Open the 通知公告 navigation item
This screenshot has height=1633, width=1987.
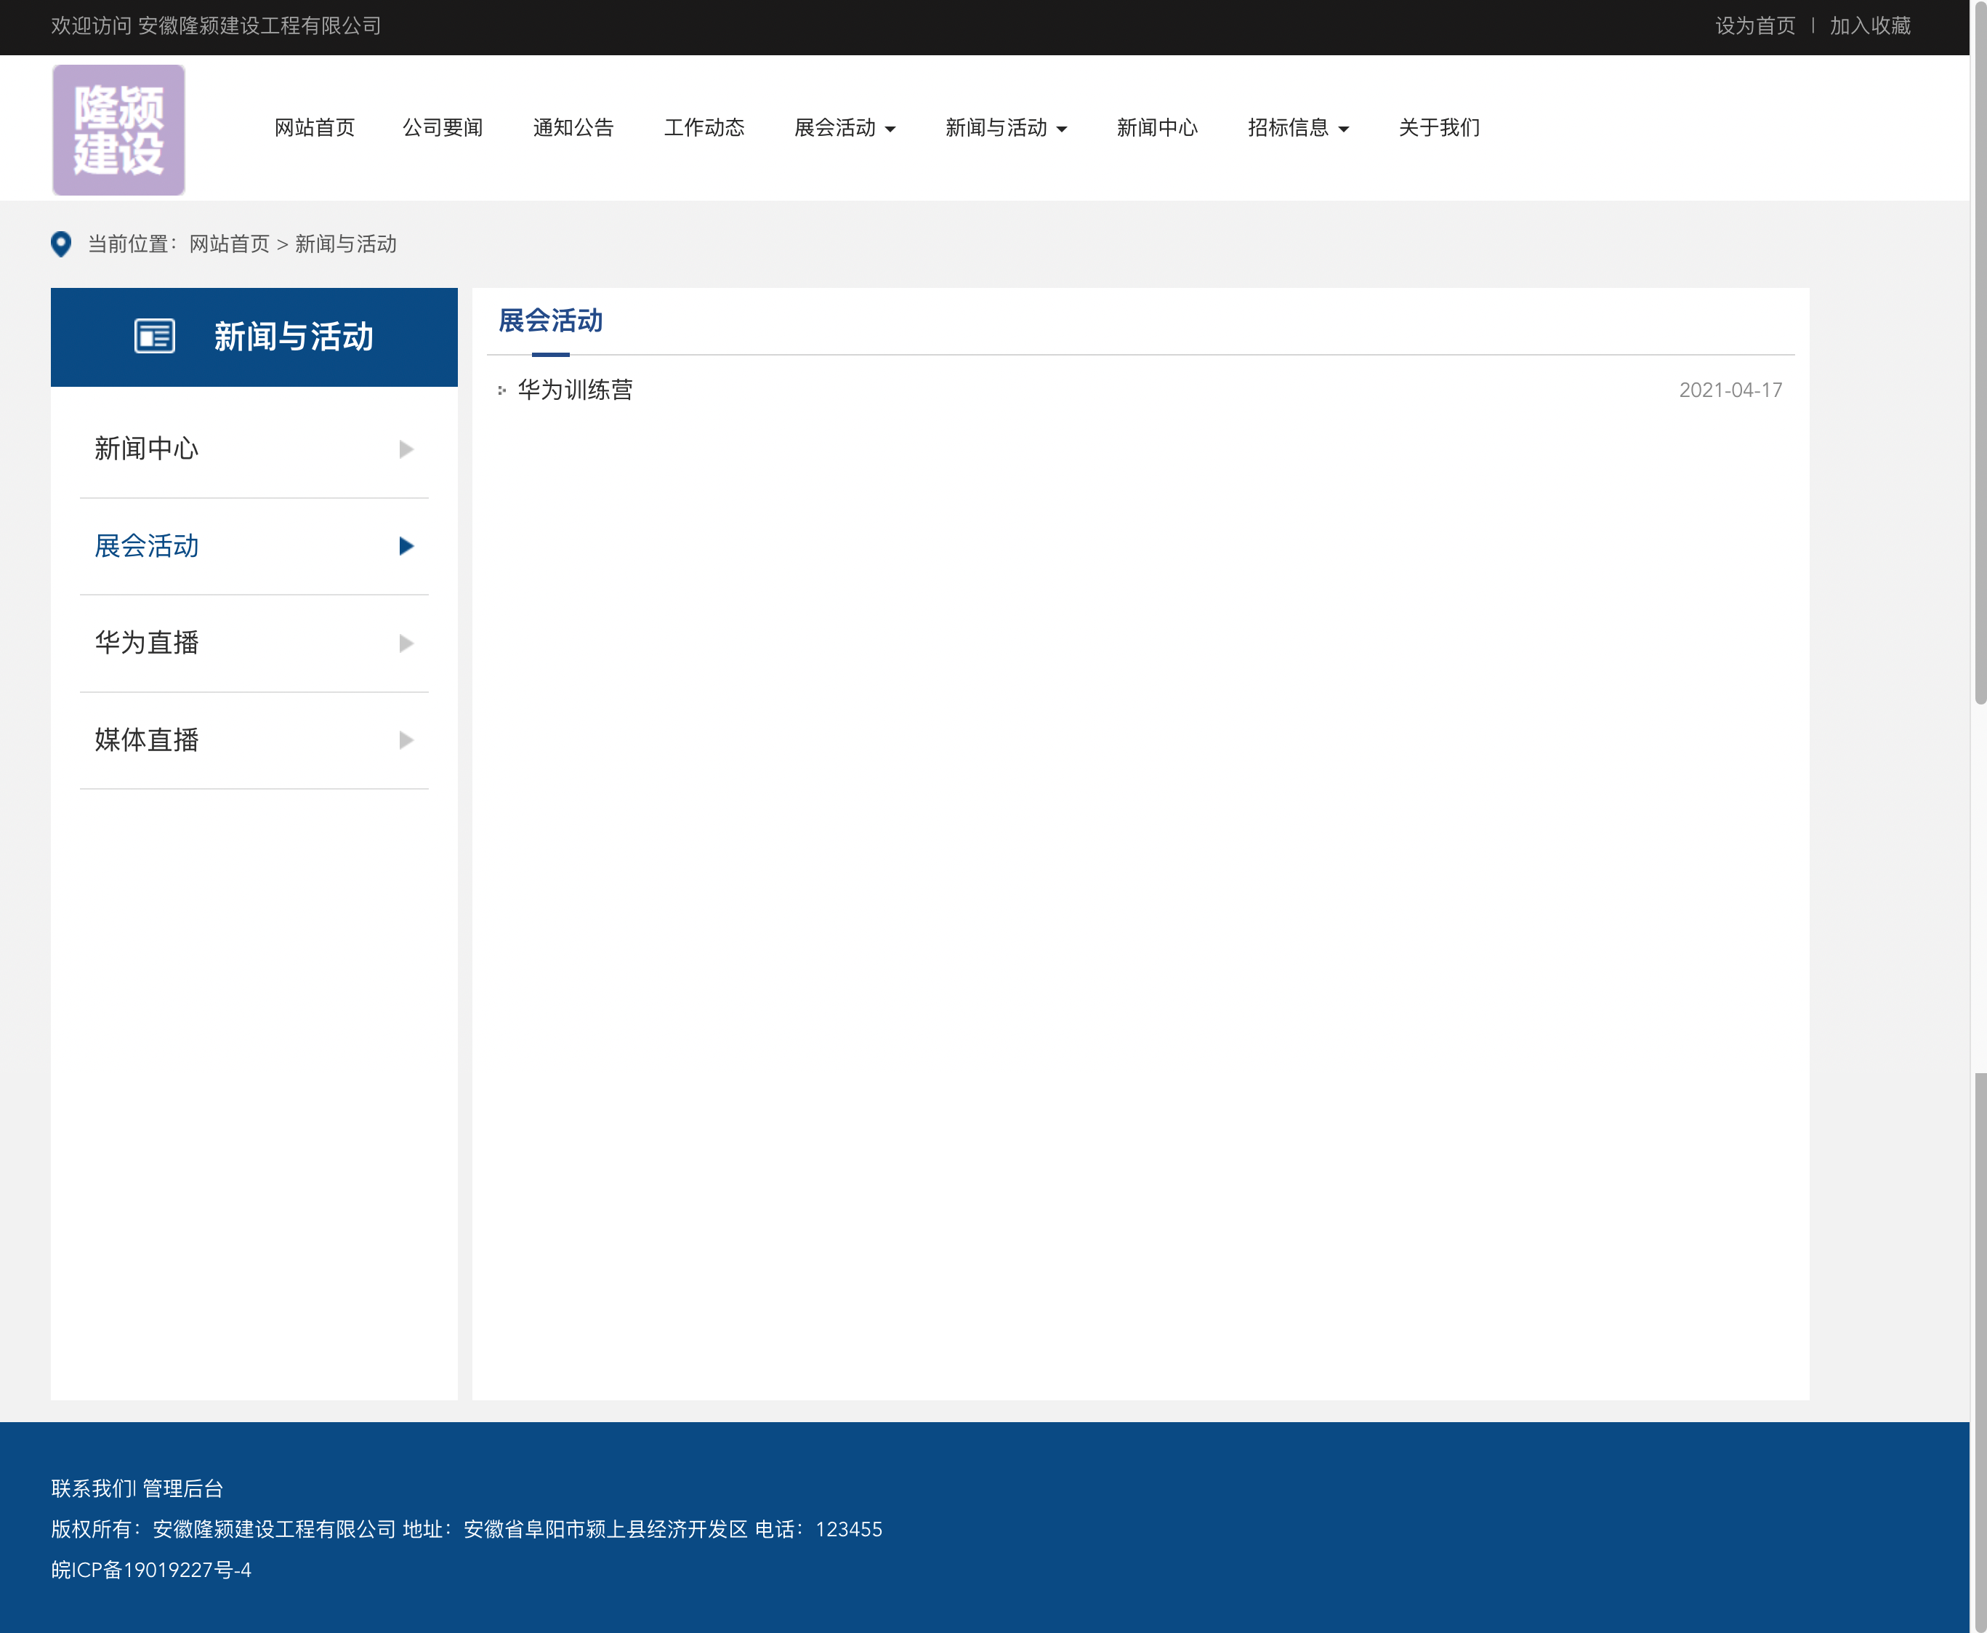(573, 128)
